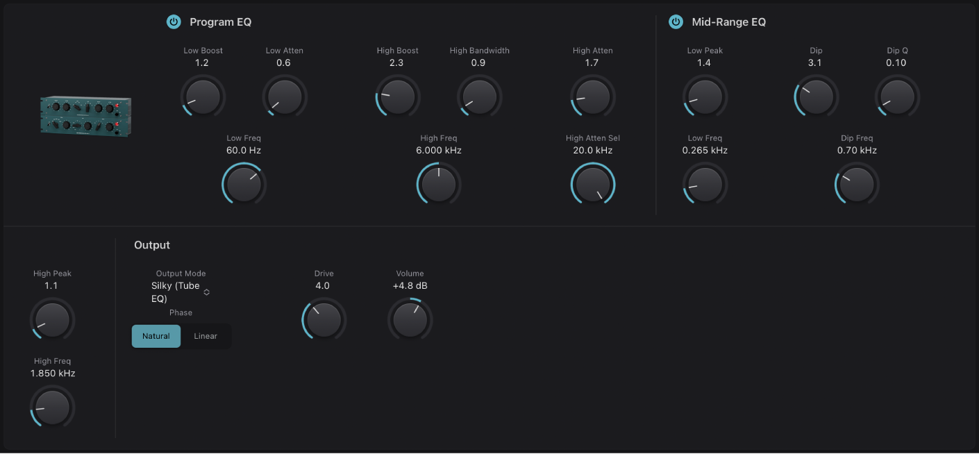Click the Silky (Tube EQ) selector
This screenshot has width=979, height=454.
176,292
